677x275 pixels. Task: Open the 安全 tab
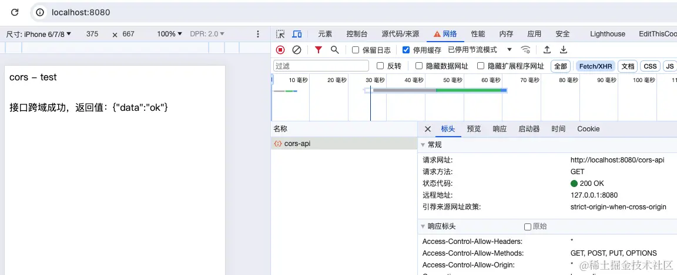(562, 34)
